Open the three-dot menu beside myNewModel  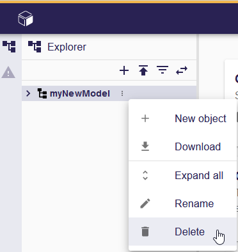click(122, 93)
